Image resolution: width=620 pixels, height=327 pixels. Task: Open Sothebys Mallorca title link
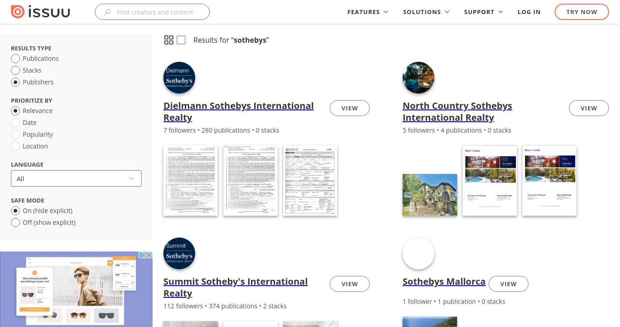[444, 282]
